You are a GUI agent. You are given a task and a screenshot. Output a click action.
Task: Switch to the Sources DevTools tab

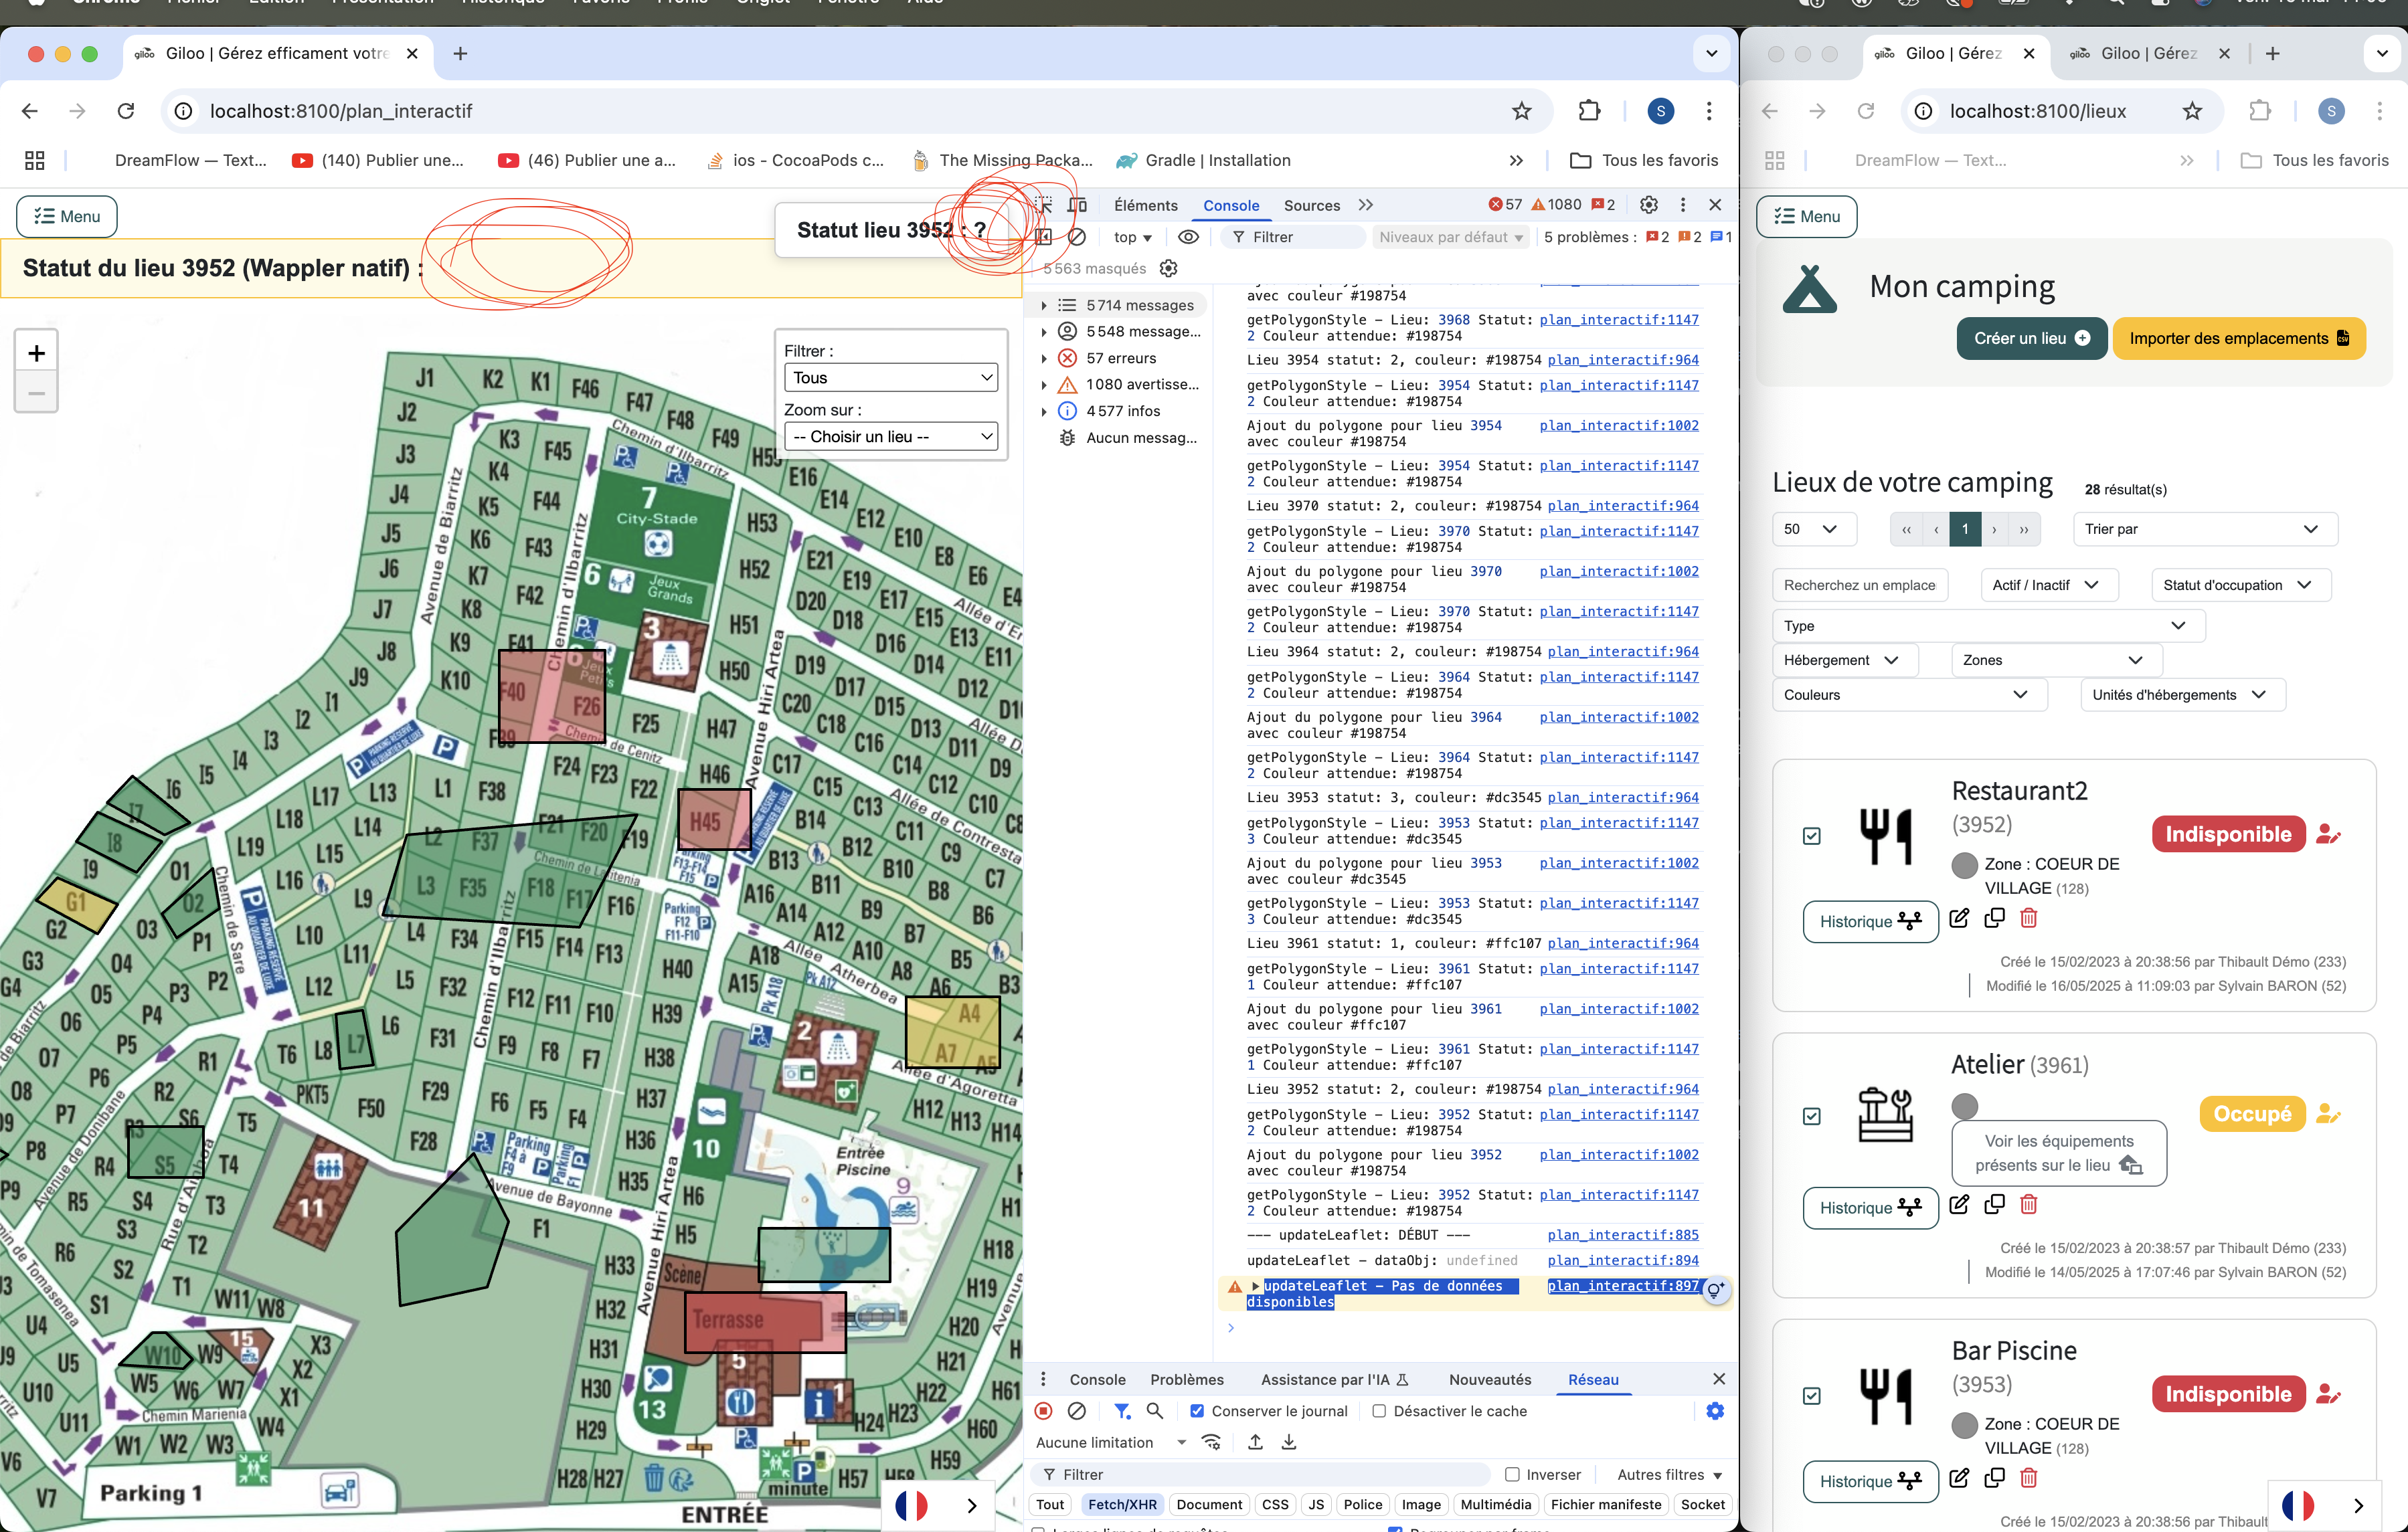[1311, 205]
